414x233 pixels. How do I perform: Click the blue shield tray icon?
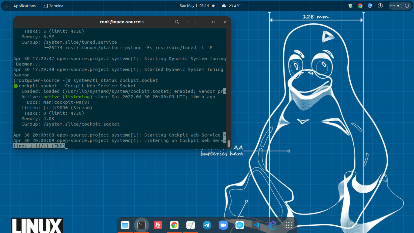coord(370,6)
